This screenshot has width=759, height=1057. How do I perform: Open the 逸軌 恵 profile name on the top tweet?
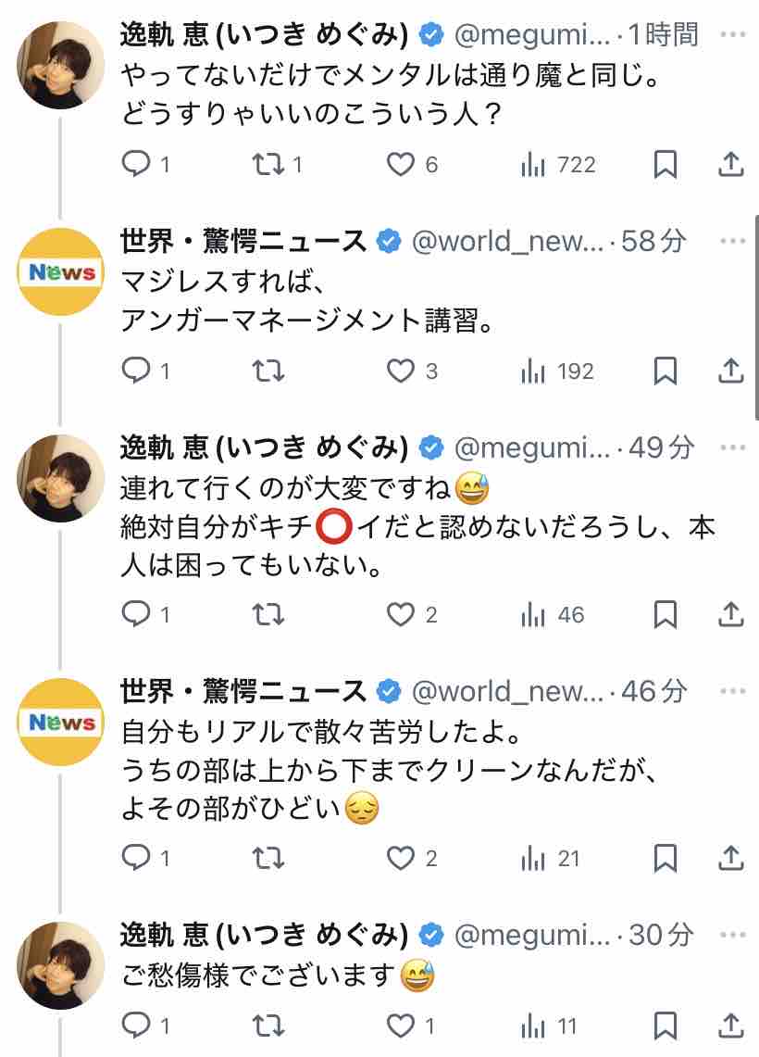click(265, 35)
